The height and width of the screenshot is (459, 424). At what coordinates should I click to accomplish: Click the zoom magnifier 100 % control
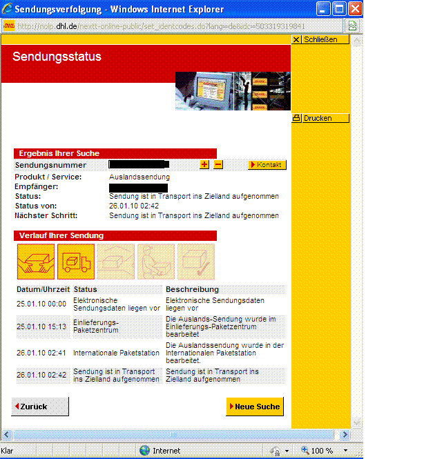click(x=317, y=451)
